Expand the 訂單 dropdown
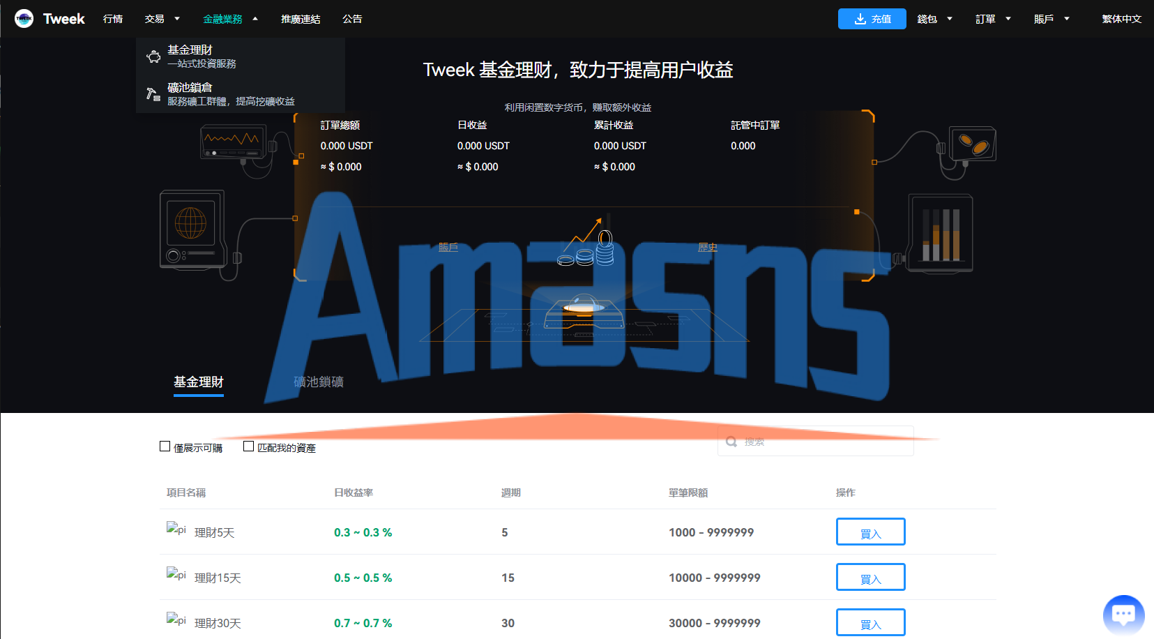The image size is (1154, 639). pos(994,19)
